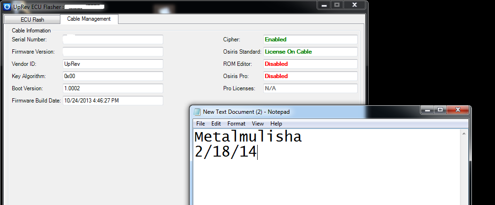
Task: Place cursor after Metalmulisha in Notepad text
Action: tap(302, 137)
